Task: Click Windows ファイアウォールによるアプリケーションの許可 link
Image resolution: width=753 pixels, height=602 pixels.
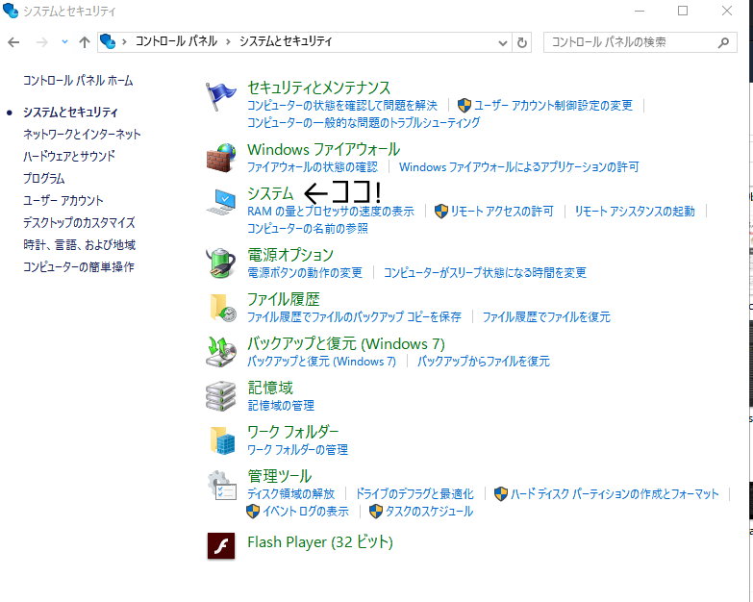Action: (x=518, y=166)
